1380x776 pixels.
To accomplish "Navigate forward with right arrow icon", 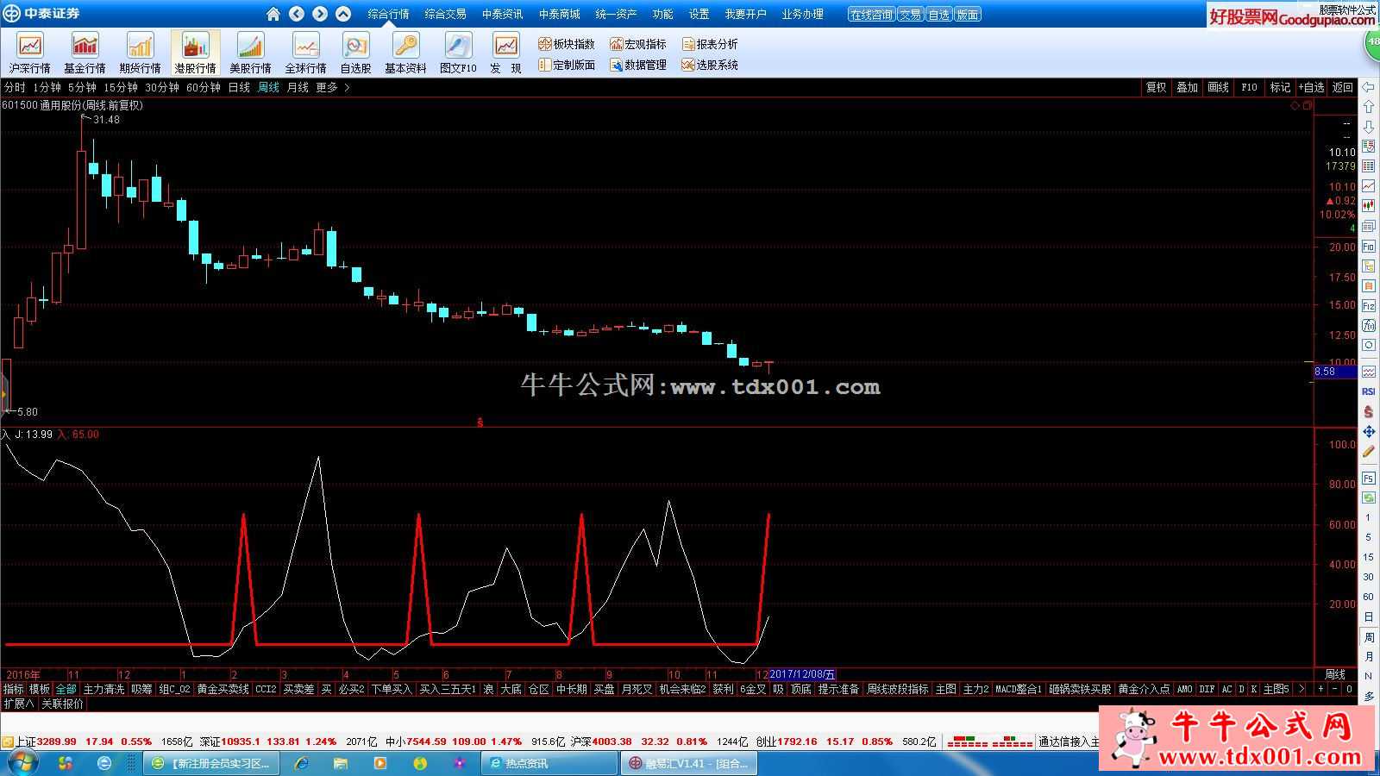I will (x=320, y=14).
